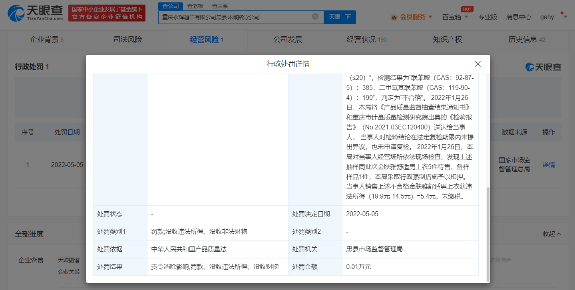Click the 处罚类别1 value 罚款;没收违法所得

click(x=199, y=232)
